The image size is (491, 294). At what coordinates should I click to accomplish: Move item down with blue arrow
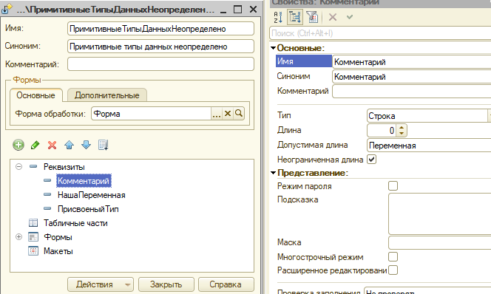(x=86, y=145)
